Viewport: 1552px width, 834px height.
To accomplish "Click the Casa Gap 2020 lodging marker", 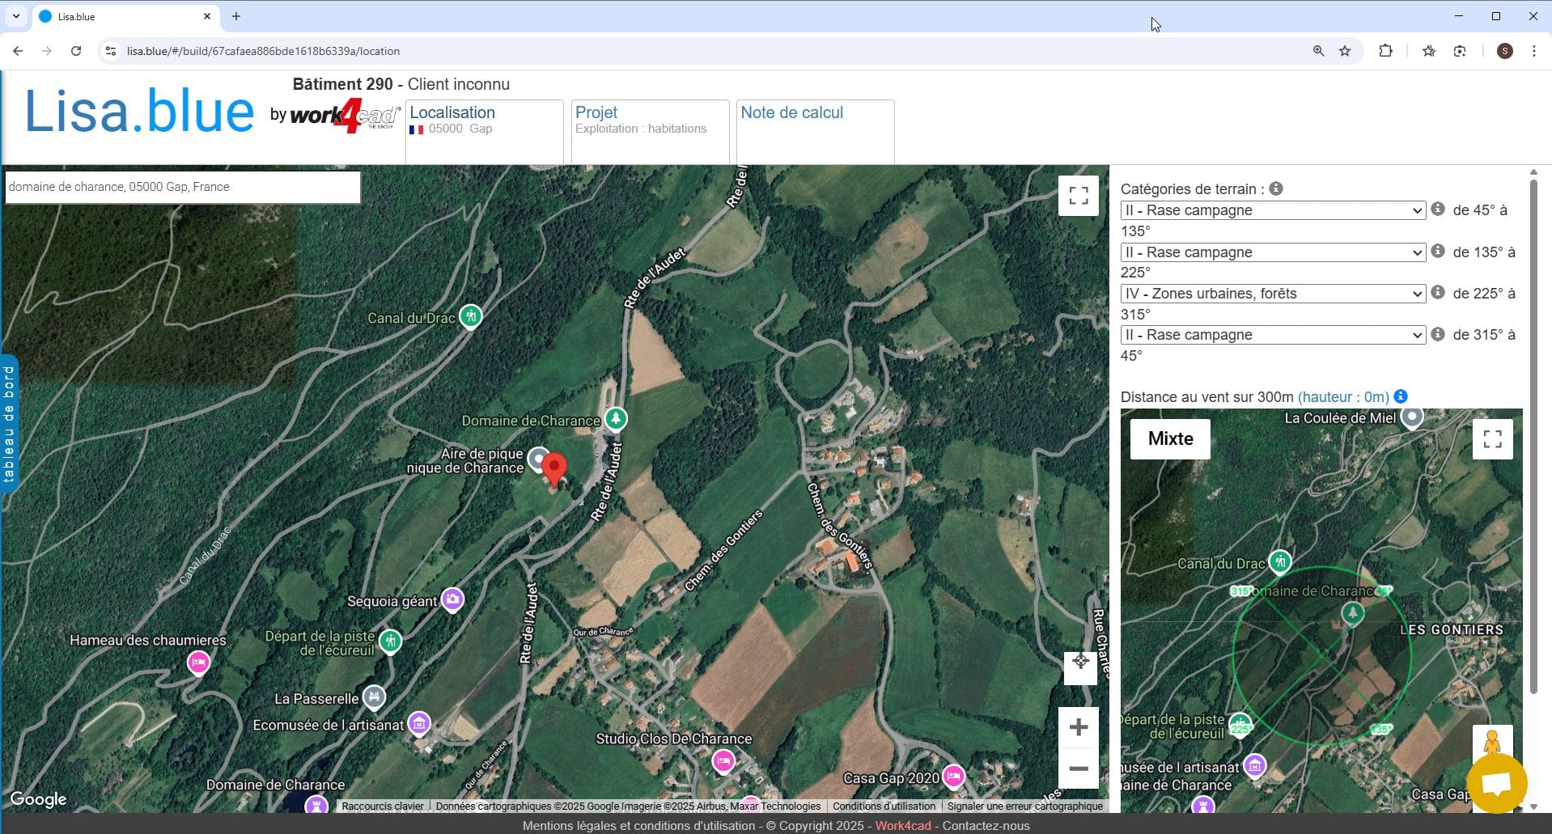I will 953,776.
